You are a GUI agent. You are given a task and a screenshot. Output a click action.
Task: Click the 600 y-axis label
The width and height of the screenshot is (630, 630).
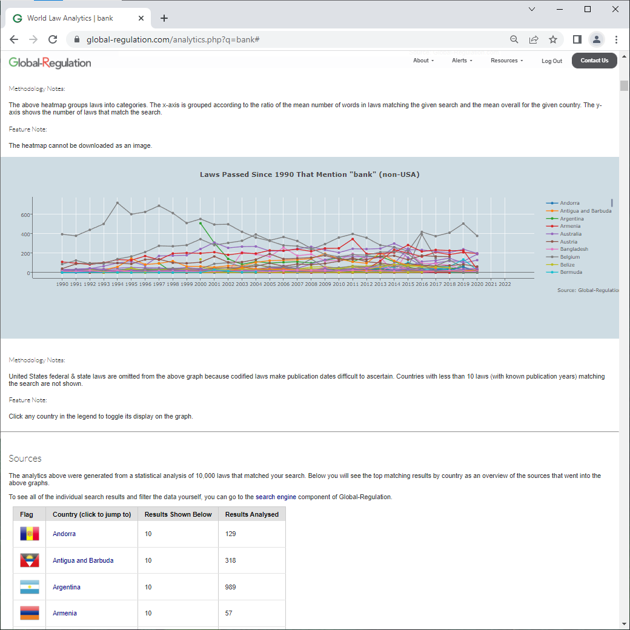25,215
